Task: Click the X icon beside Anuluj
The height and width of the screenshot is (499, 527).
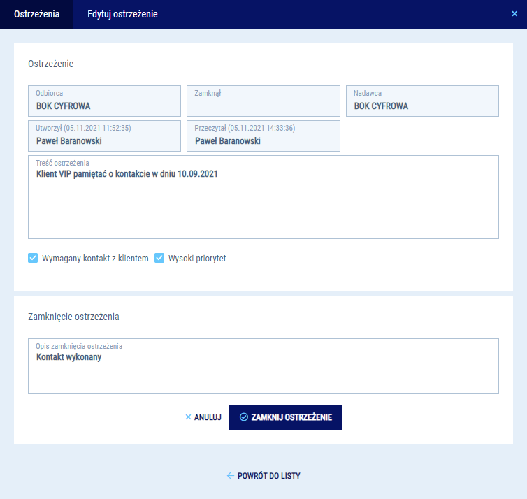Action: click(188, 417)
